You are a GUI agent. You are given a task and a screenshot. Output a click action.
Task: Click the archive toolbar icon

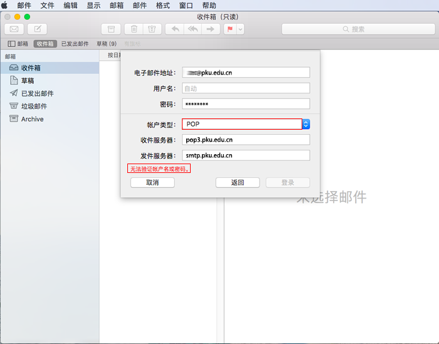coord(111,29)
